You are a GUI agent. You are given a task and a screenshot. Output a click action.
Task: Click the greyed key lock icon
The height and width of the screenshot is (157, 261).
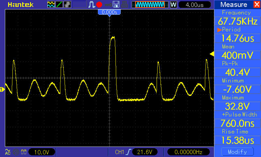(108, 5)
